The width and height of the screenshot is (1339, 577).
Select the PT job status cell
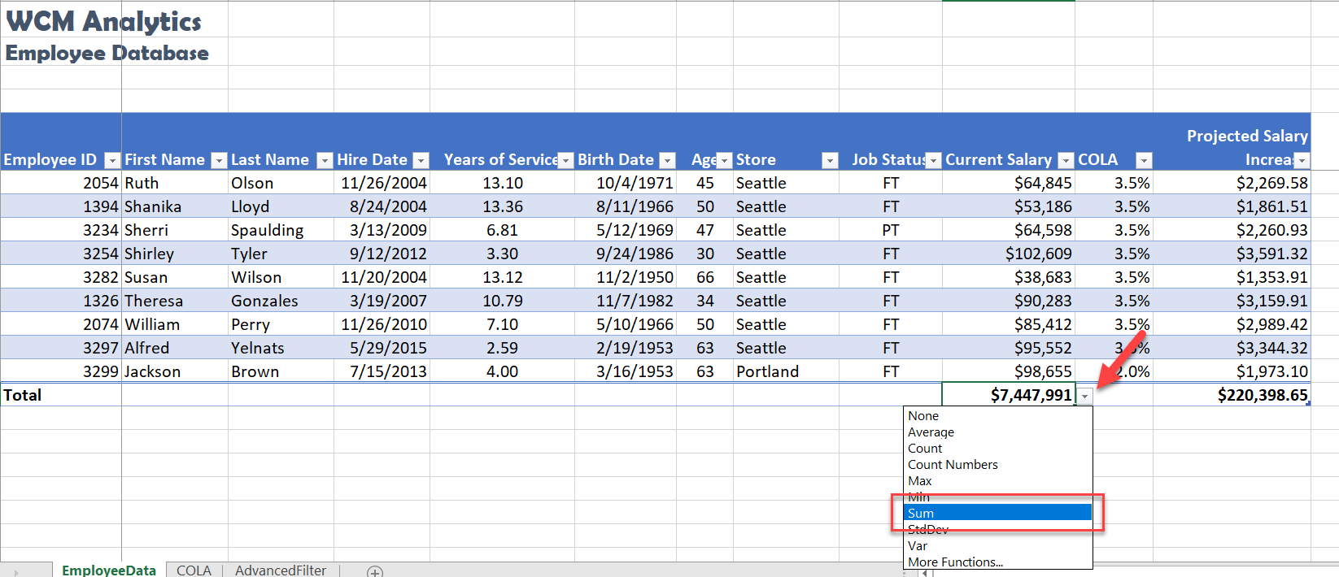[x=891, y=230]
